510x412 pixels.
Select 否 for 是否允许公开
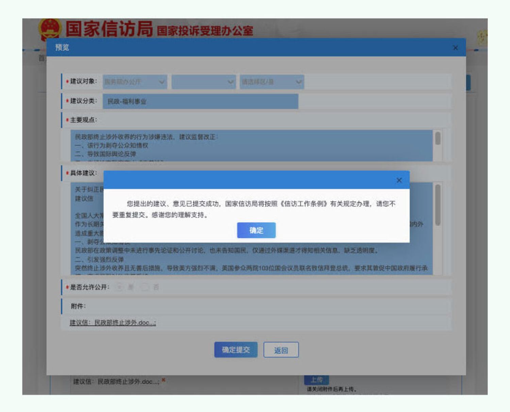pyautogui.click(x=145, y=287)
